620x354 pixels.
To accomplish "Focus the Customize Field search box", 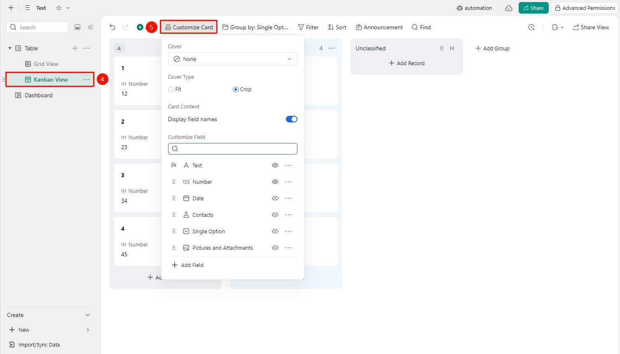I will click(x=233, y=149).
